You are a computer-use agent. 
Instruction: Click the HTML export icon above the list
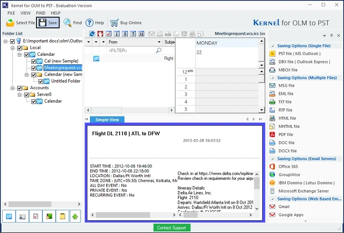coord(193,34)
